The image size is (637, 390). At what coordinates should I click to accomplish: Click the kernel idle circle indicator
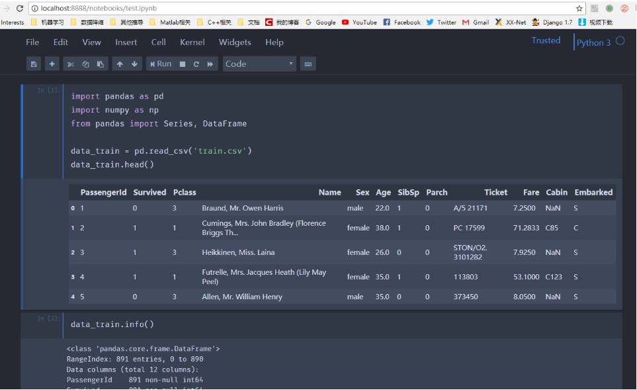(x=620, y=40)
